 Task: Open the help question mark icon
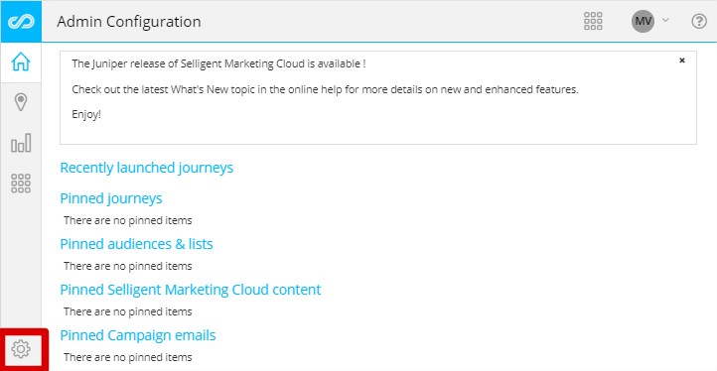699,21
